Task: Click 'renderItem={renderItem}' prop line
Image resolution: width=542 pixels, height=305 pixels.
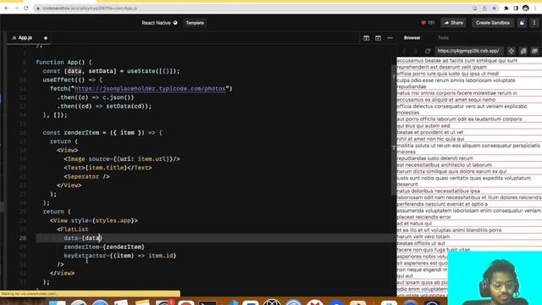Action: (x=104, y=247)
